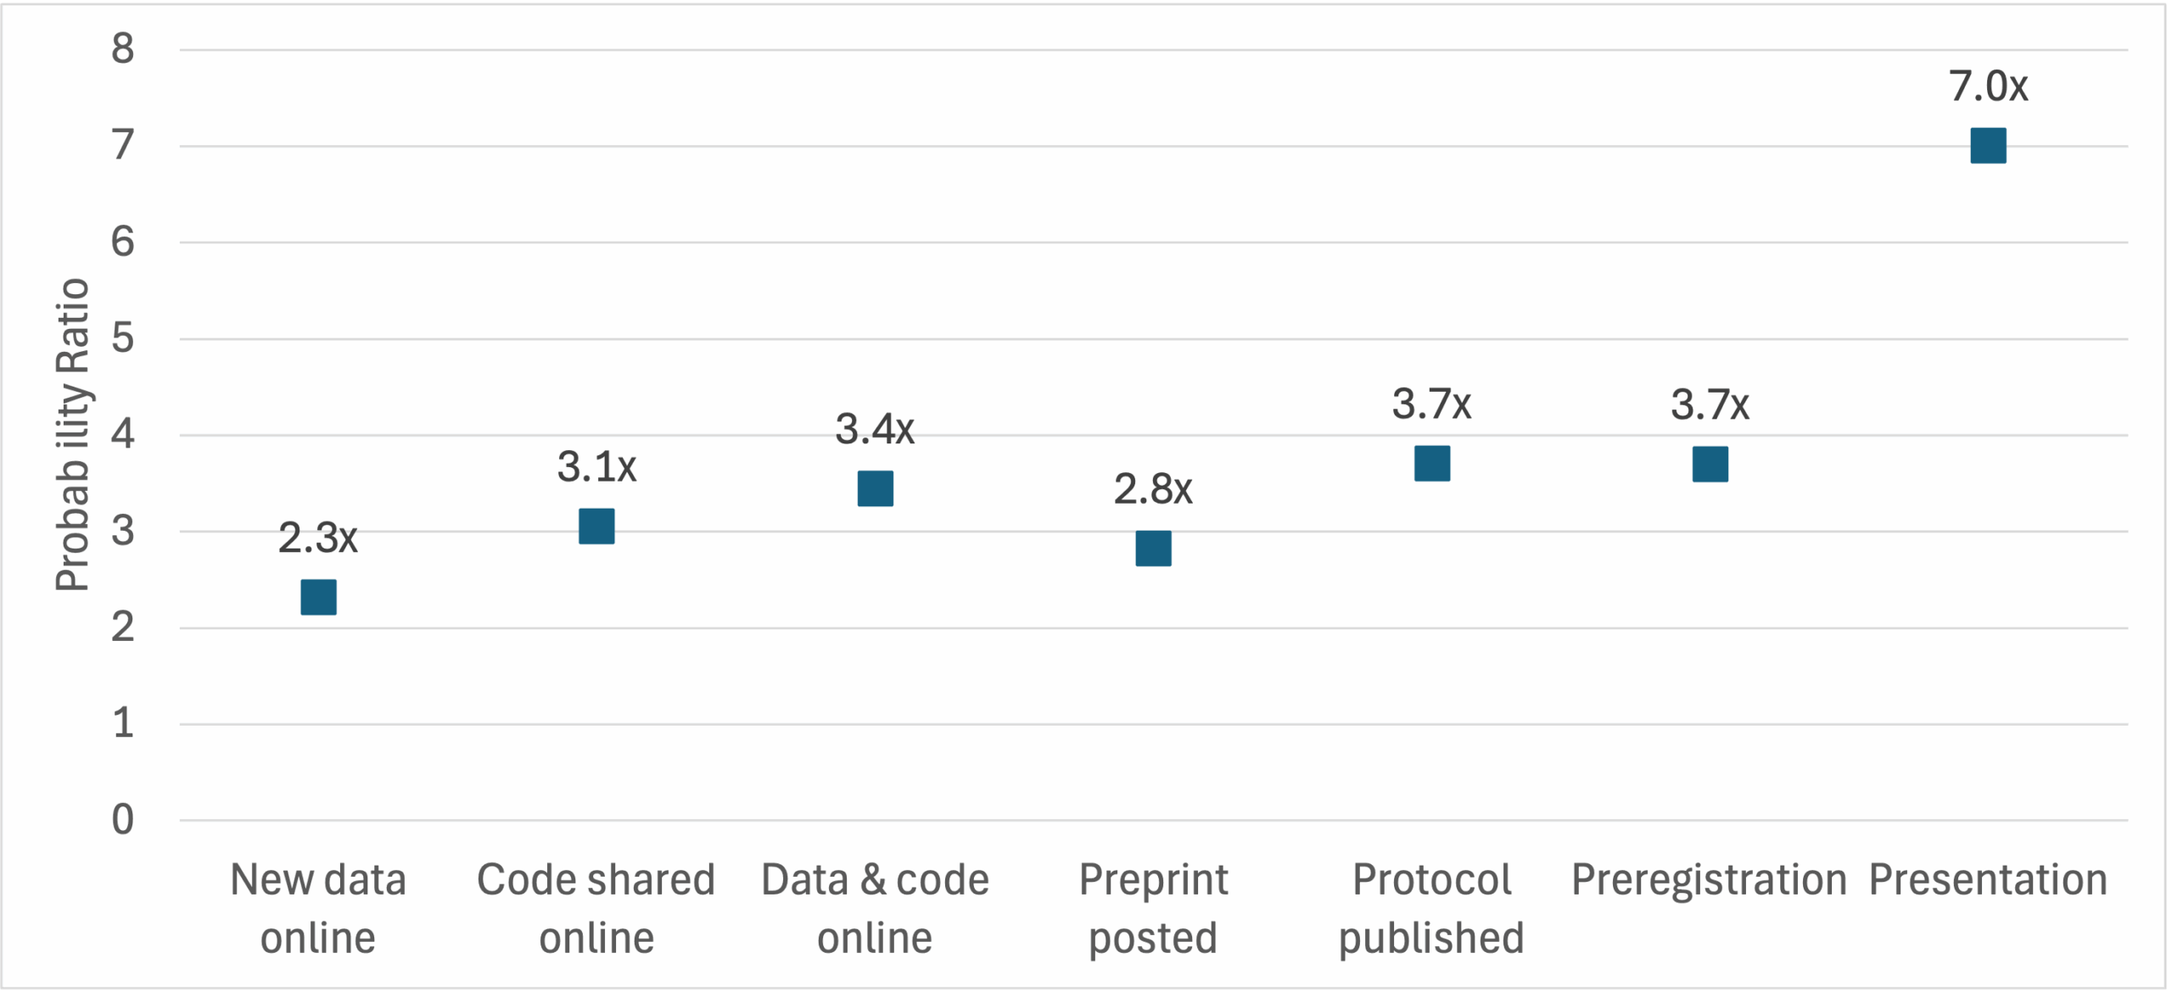This screenshot has height=992, width=2172.
Task: Select the 0 tick label on vertical axis
Action: tap(123, 820)
